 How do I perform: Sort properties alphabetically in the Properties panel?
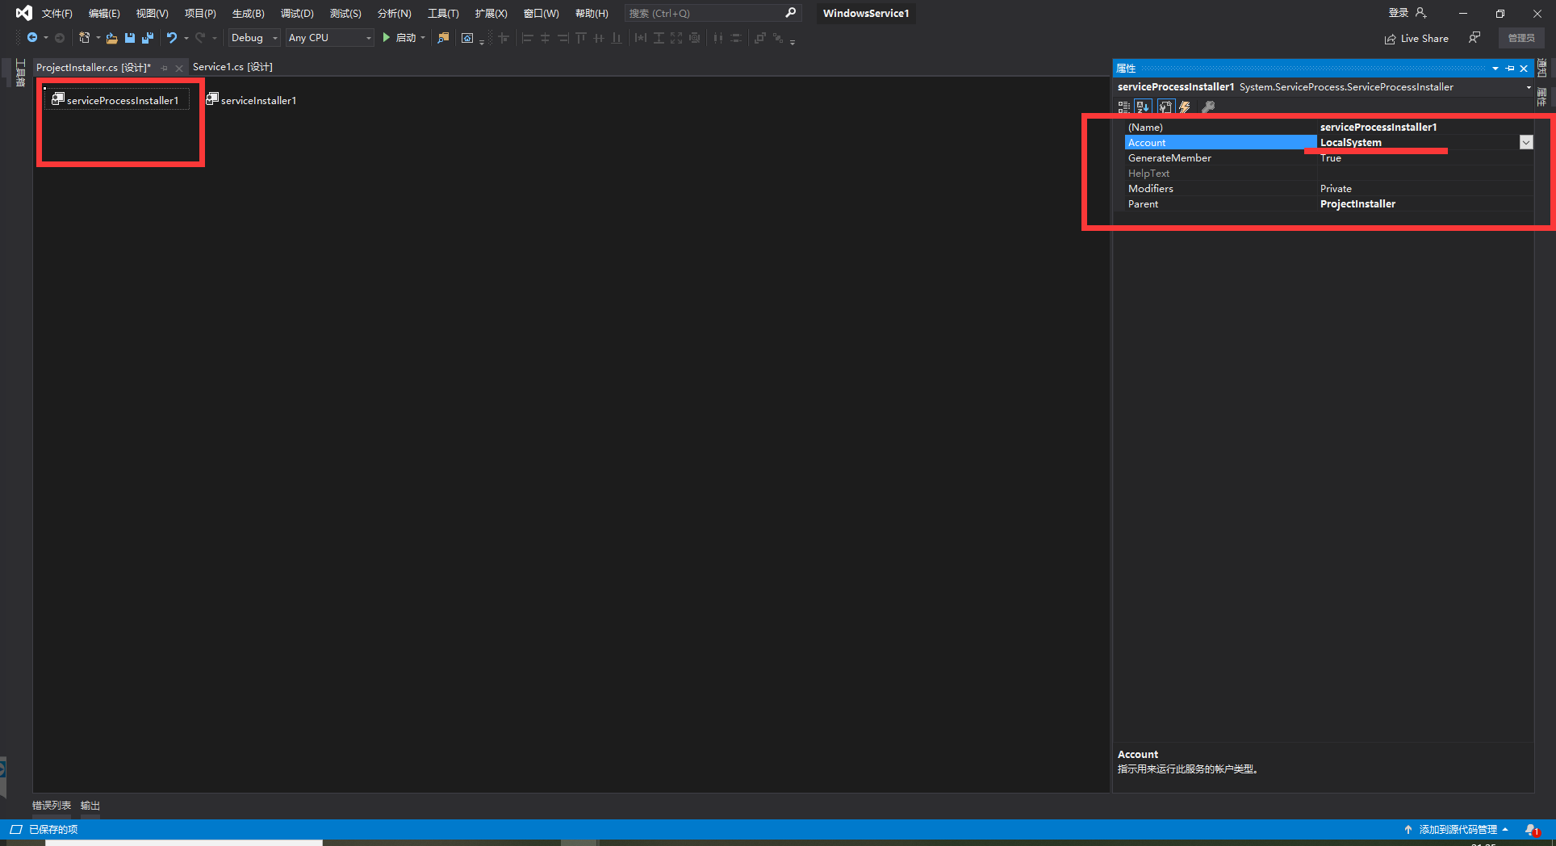point(1142,107)
